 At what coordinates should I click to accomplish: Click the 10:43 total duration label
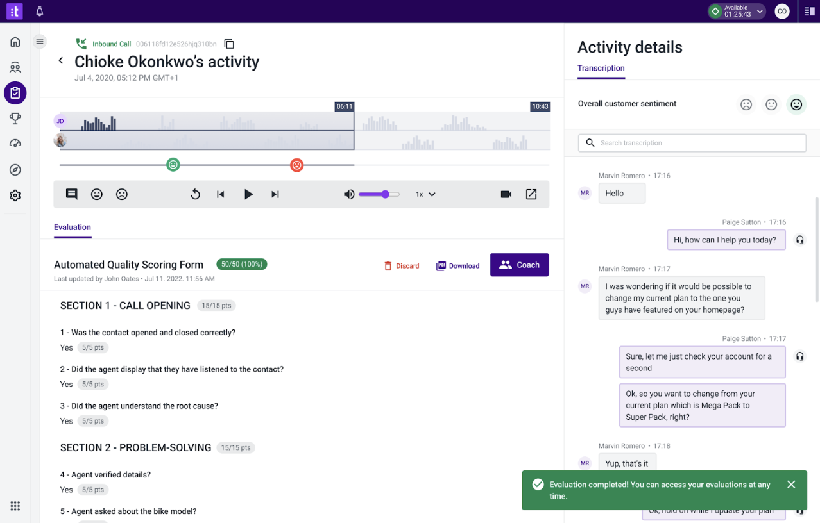pyautogui.click(x=540, y=106)
